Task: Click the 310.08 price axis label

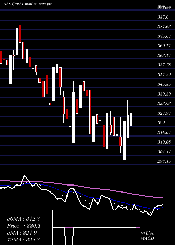Action: [164, 142]
